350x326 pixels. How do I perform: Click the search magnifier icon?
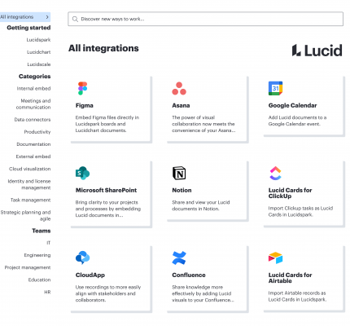tap(75, 19)
